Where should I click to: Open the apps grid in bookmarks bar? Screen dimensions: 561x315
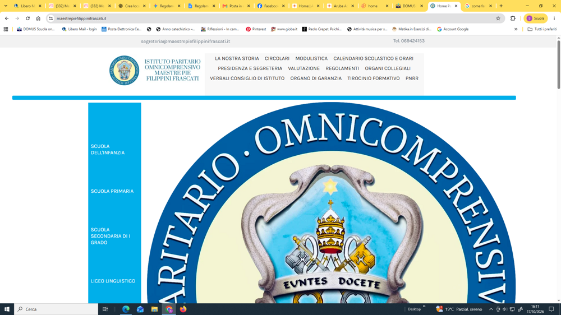click(6, 29)
